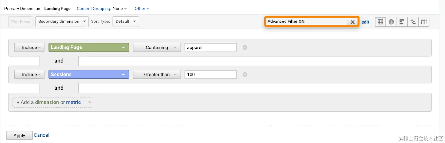The width and height of the screenshot is (445, 143).
Task: Choose the Pivot table view icon
Action: click(x=424, y=22)
